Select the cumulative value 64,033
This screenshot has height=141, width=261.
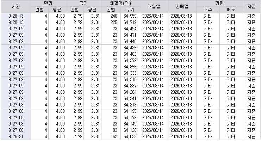130,137
